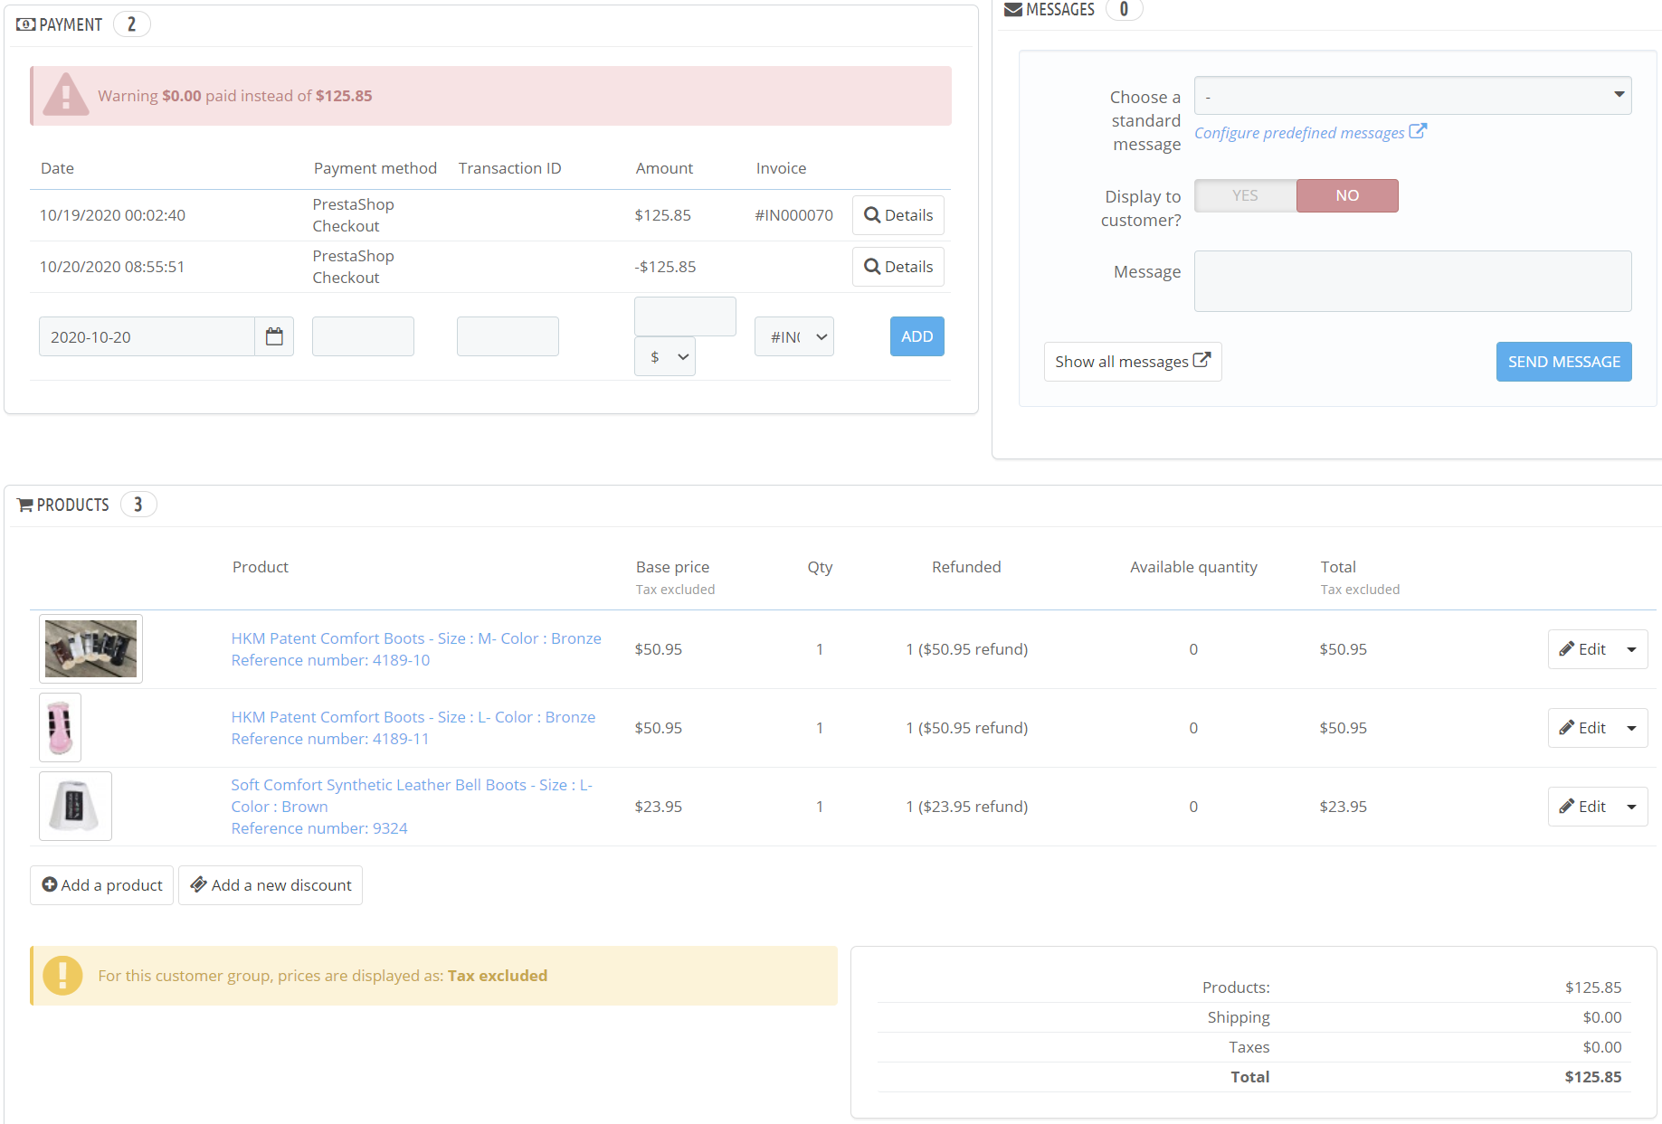Open the payment currency dropdown
The image size is (1662, 1124).
[x=665, y=357]
